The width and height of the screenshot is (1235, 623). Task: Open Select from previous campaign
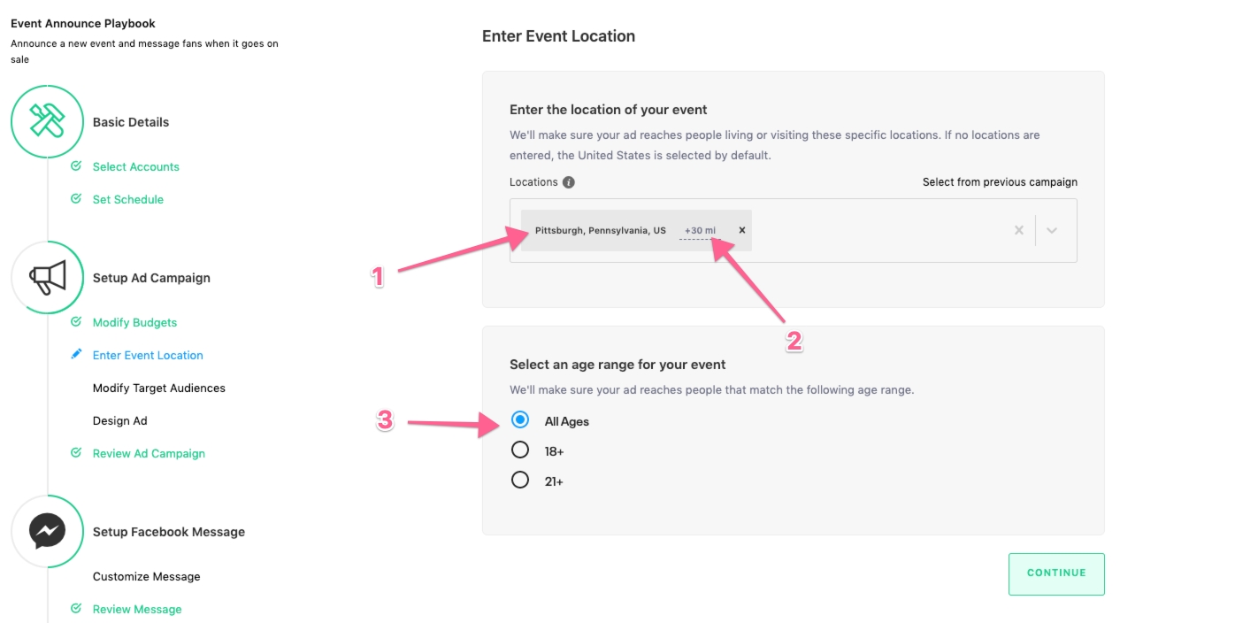coord(1000,182)
